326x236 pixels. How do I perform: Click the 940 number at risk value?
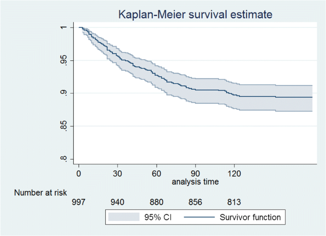pyautogui.click(x=117, y=202)
